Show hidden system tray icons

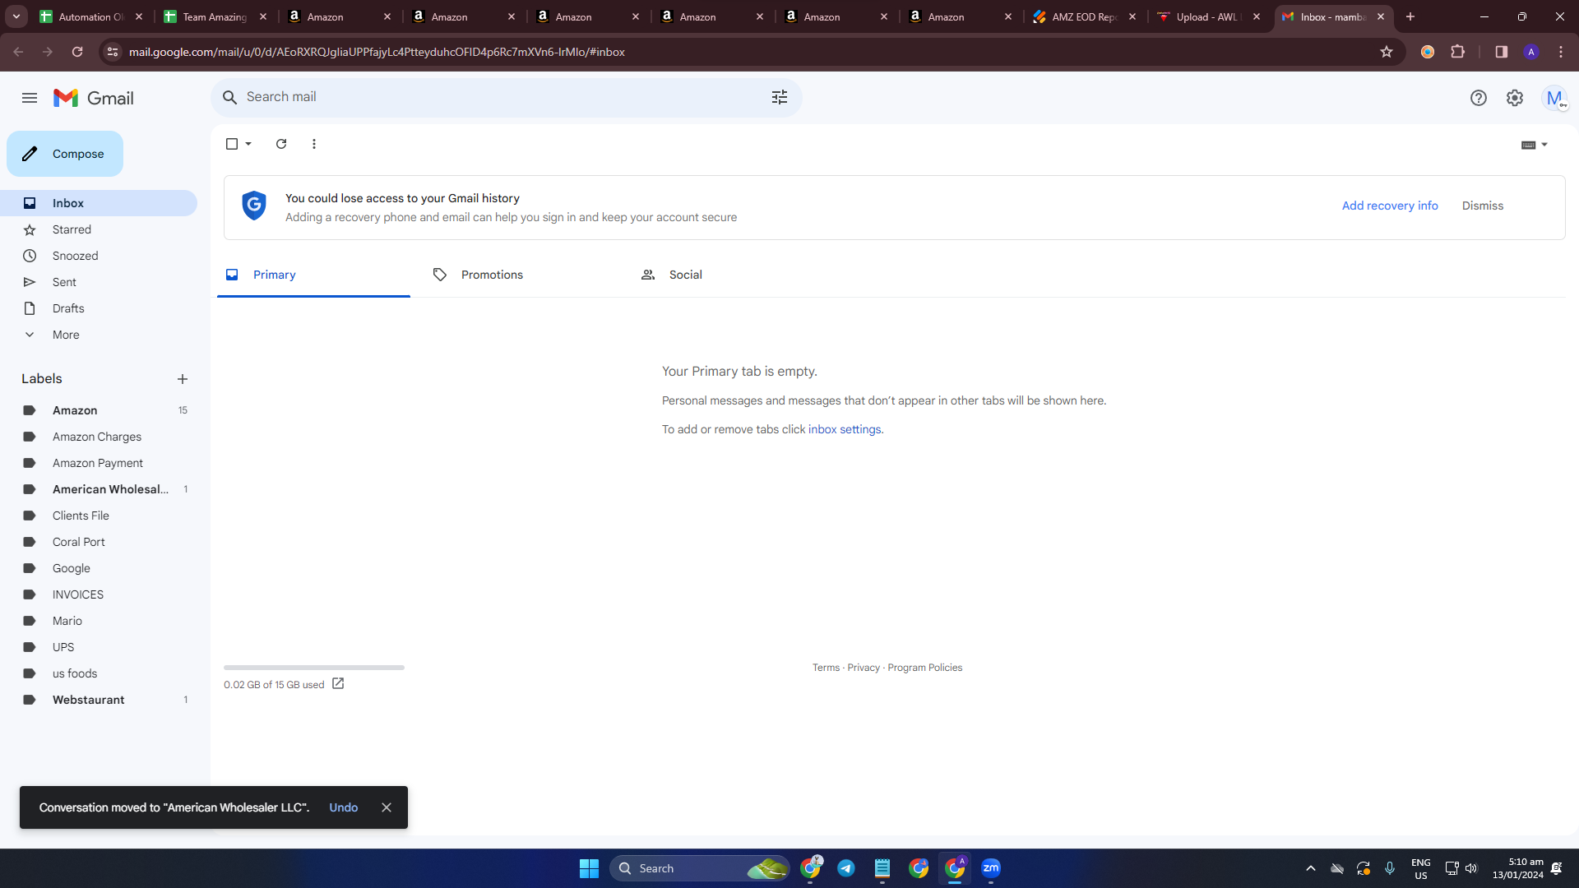click(x=1311, y=868)
